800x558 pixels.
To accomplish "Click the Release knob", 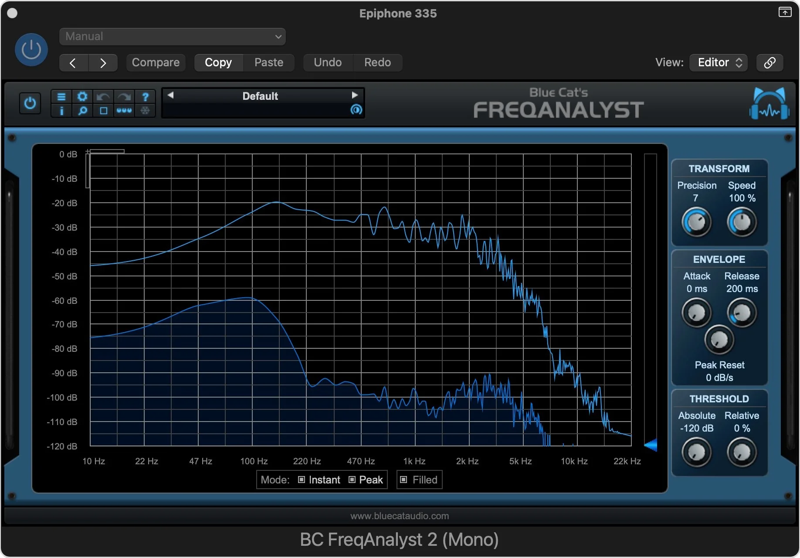I will (x=742, y=313).
